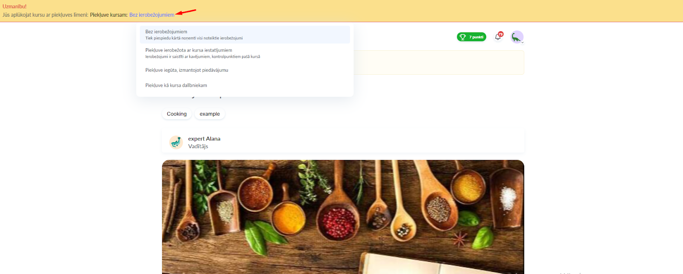Click the 'example' tag
This screenshot has width=683, height=274.
tap(210, 114)
